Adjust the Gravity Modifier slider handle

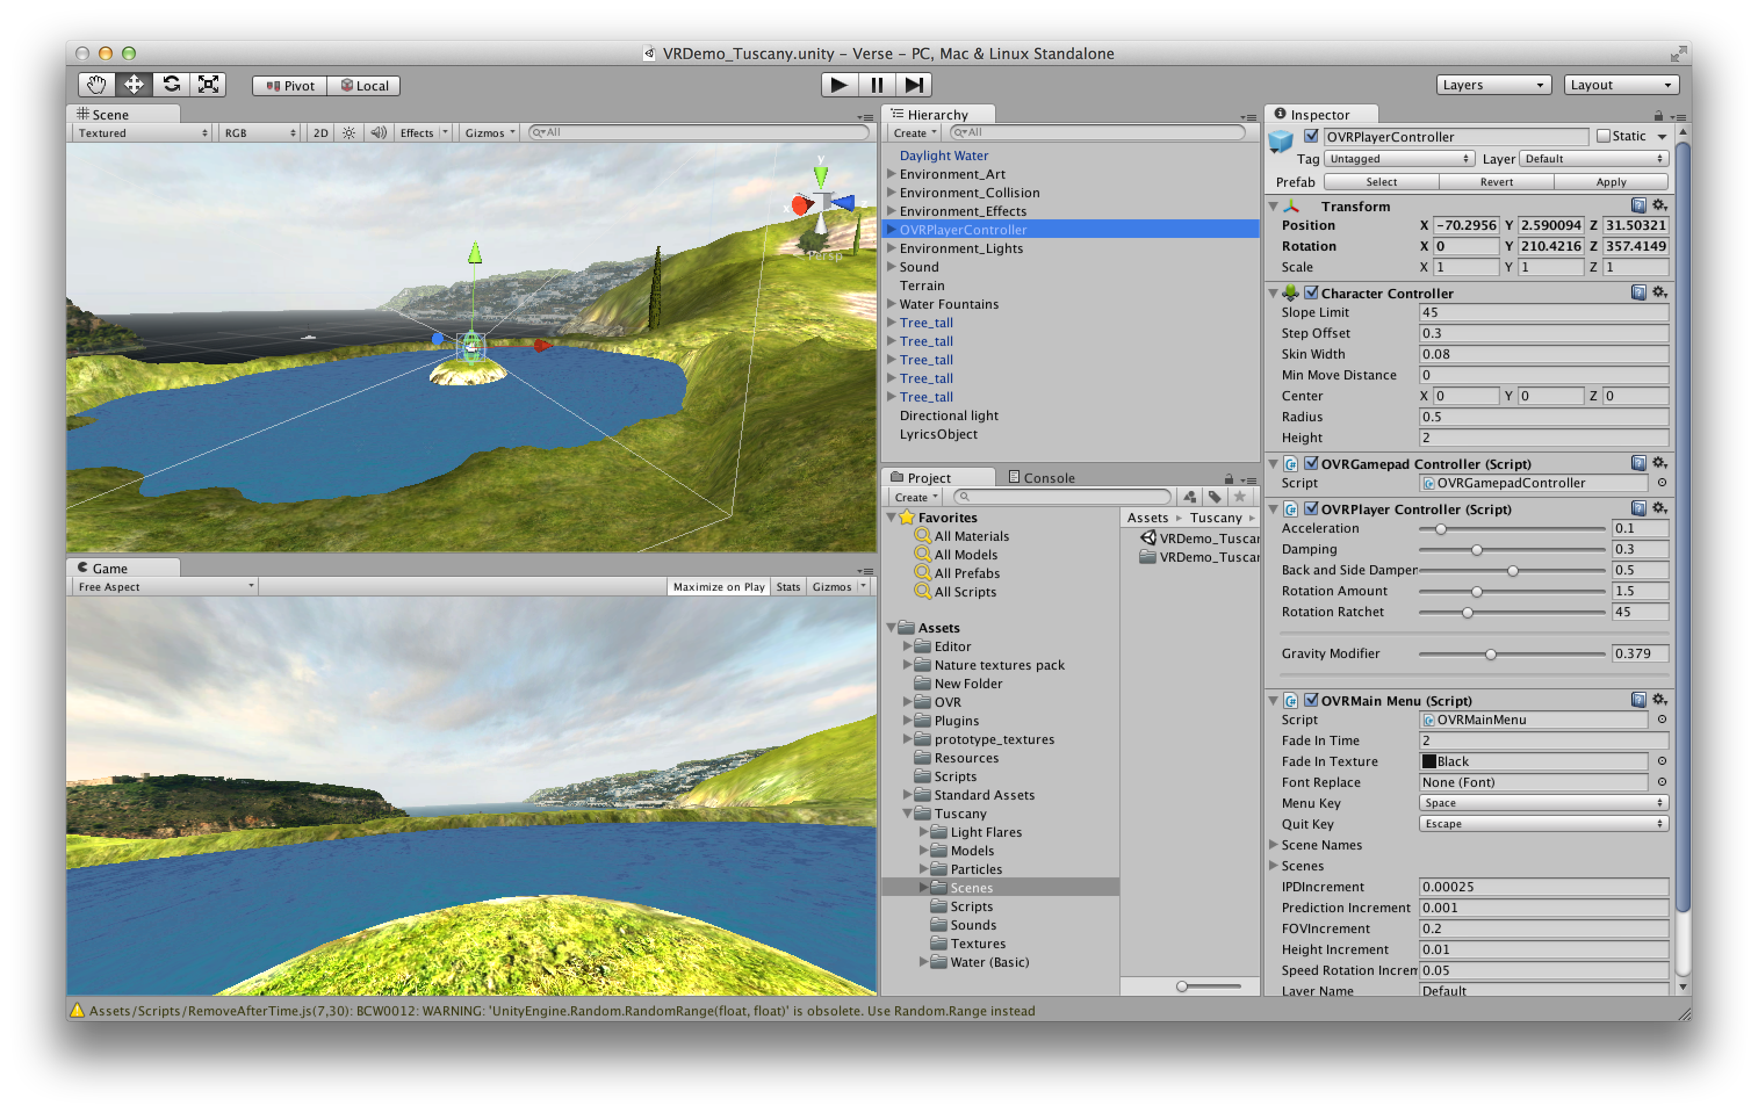tap(1490, 654)
